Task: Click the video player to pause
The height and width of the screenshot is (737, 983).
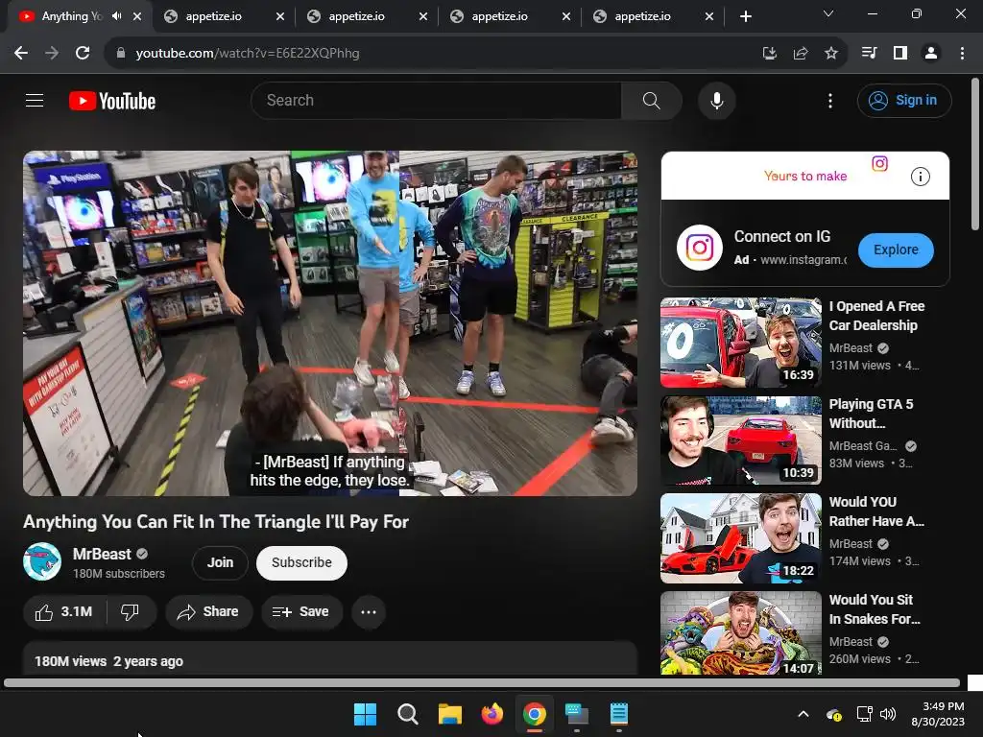Action: pyautogui.click(x=330, y=322)
